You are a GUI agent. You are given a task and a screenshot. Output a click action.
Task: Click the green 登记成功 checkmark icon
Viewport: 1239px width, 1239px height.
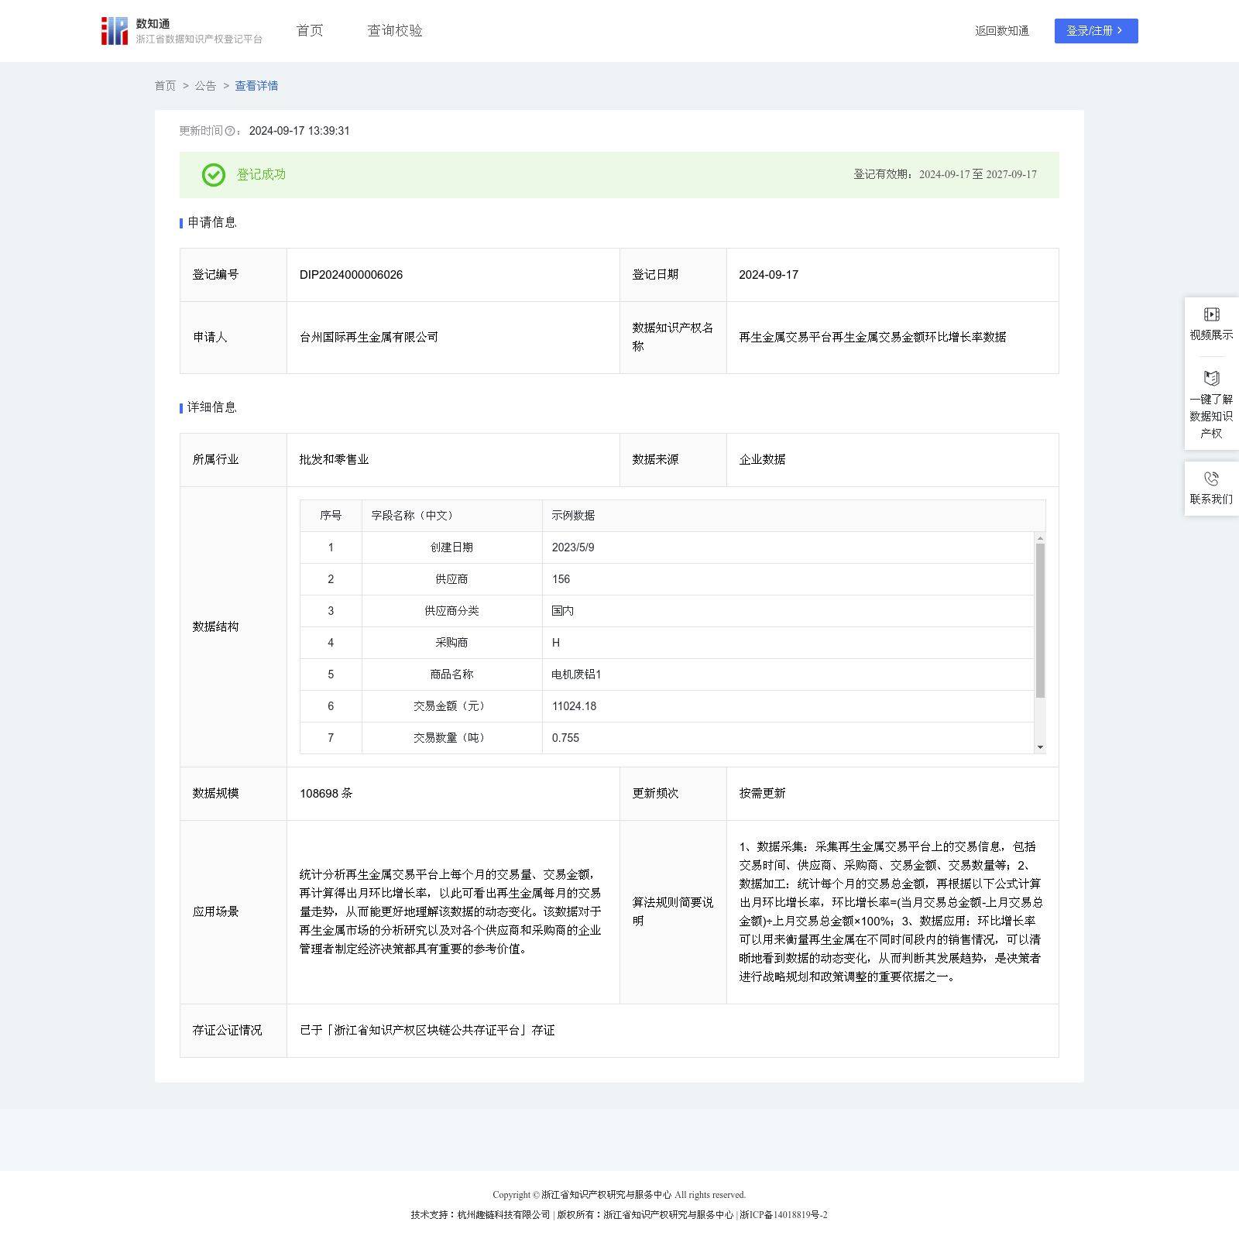coord(214,175)
